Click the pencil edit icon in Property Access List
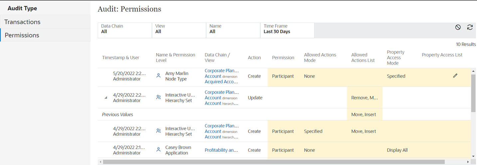Screen dimensions: 477x165 tap(455, 76)
